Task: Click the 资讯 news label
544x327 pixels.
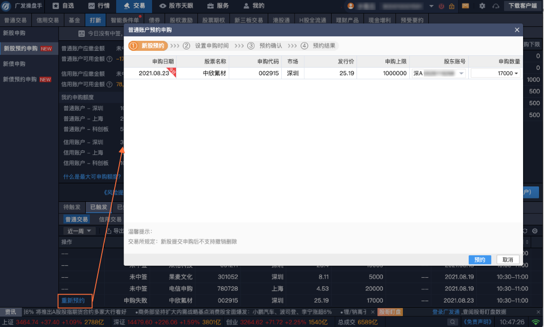Action: point(11,312)
